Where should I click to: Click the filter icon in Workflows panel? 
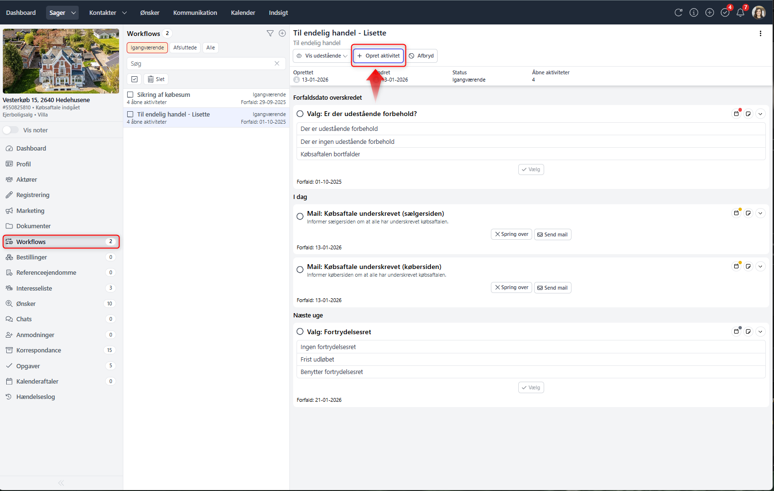pyautogui.click(x=270, y=33)
